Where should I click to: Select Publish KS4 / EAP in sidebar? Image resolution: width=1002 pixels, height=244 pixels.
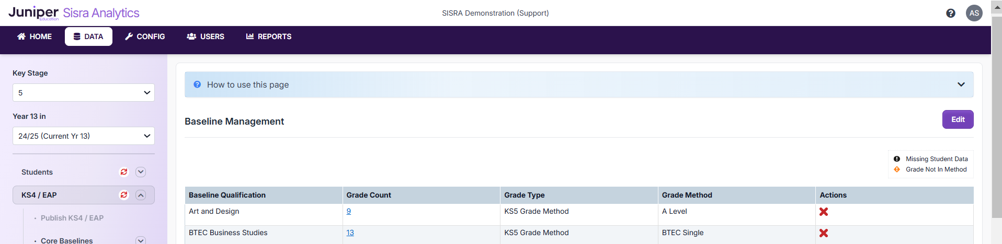coord(72,218)
